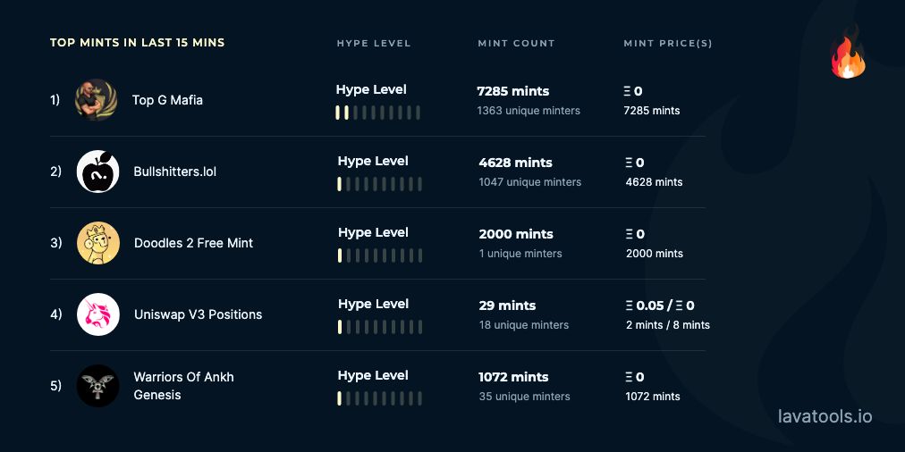Click the Doodles 2 Free Mint avatar

(98, 243)
